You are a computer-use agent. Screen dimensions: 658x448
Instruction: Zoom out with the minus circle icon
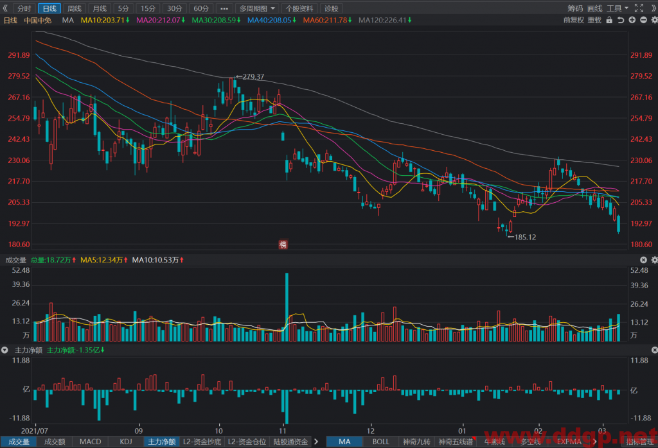(x=643, y=20)
